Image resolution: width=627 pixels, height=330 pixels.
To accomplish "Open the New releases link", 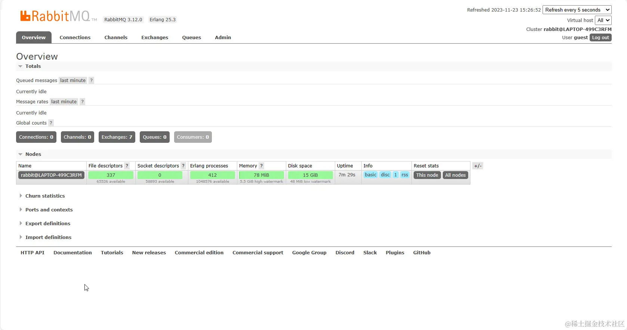I will [149, 252].
